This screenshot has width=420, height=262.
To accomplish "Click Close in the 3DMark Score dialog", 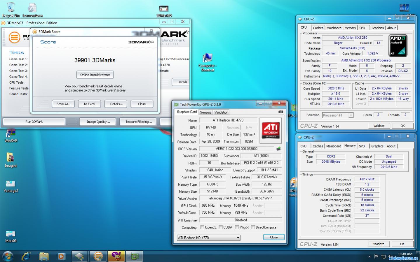I will 142,104.
